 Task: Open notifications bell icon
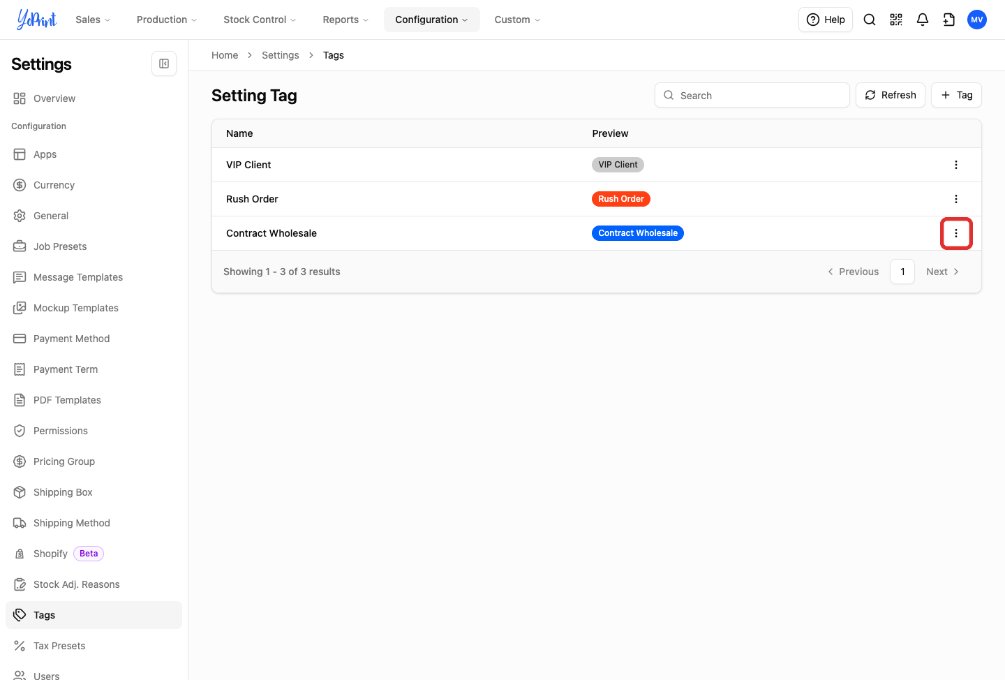[923, 20]
